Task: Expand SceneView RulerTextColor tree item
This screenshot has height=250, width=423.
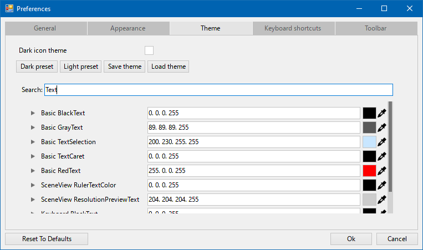Action: tap(33, 185)
